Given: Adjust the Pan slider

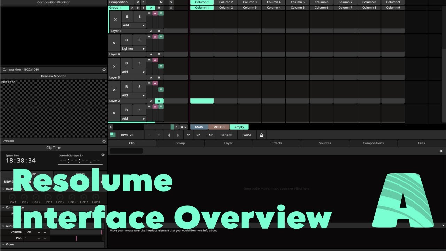Looking at the screenshot, I should (76, 238).
